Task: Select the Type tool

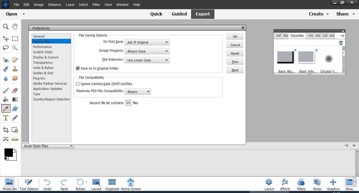Action: pyautogui.click(x=6, y=117)
